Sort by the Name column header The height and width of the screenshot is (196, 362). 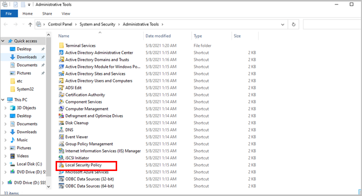64,36
